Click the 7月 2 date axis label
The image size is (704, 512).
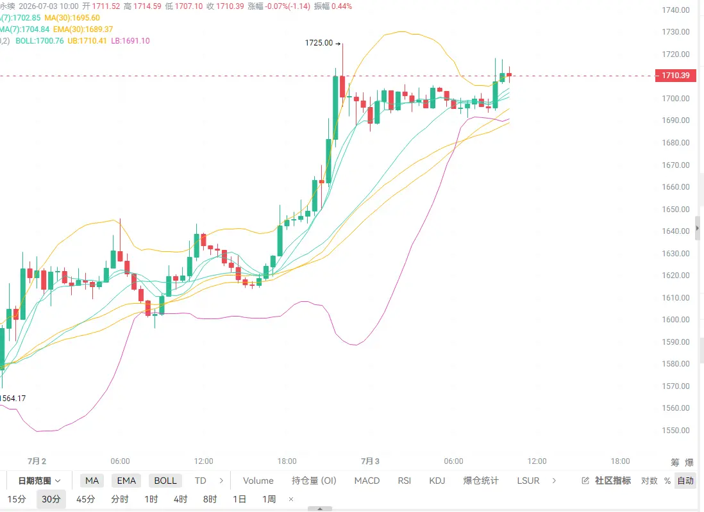(x=37, y=461)
